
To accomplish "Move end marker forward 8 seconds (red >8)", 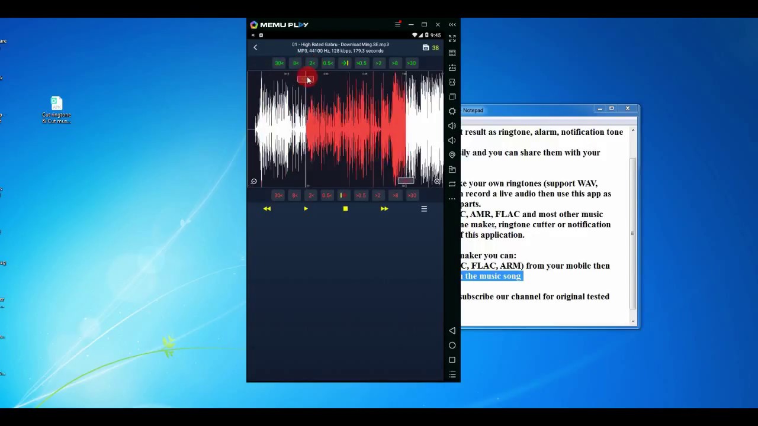I will (395, 195).
